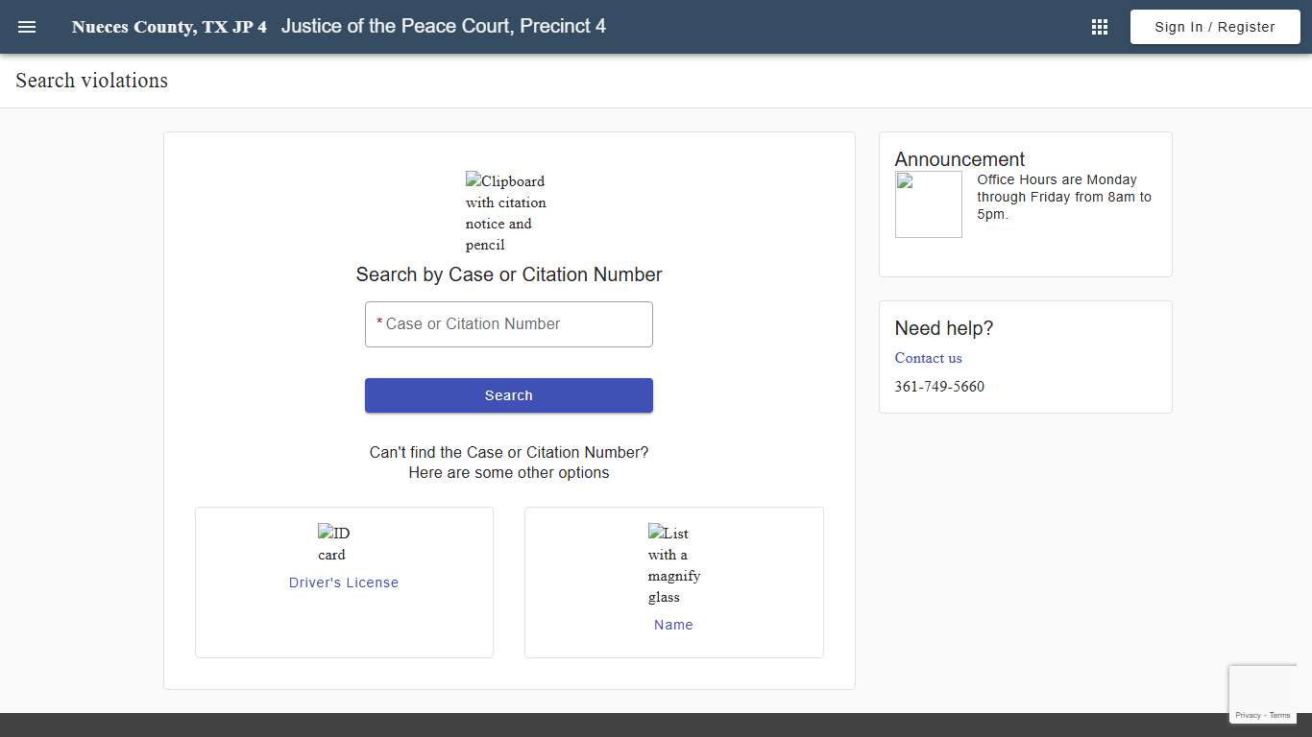
Task: Click the Contact us link
Action: [x=928, y=358]
